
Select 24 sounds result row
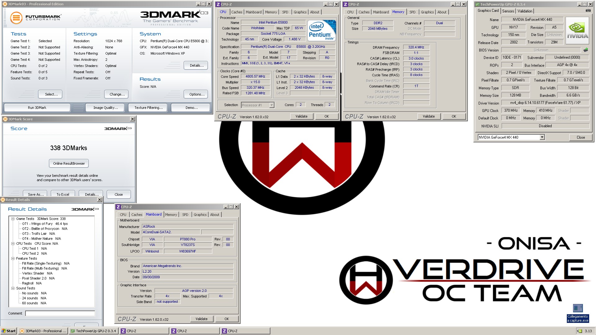(34, 298)
